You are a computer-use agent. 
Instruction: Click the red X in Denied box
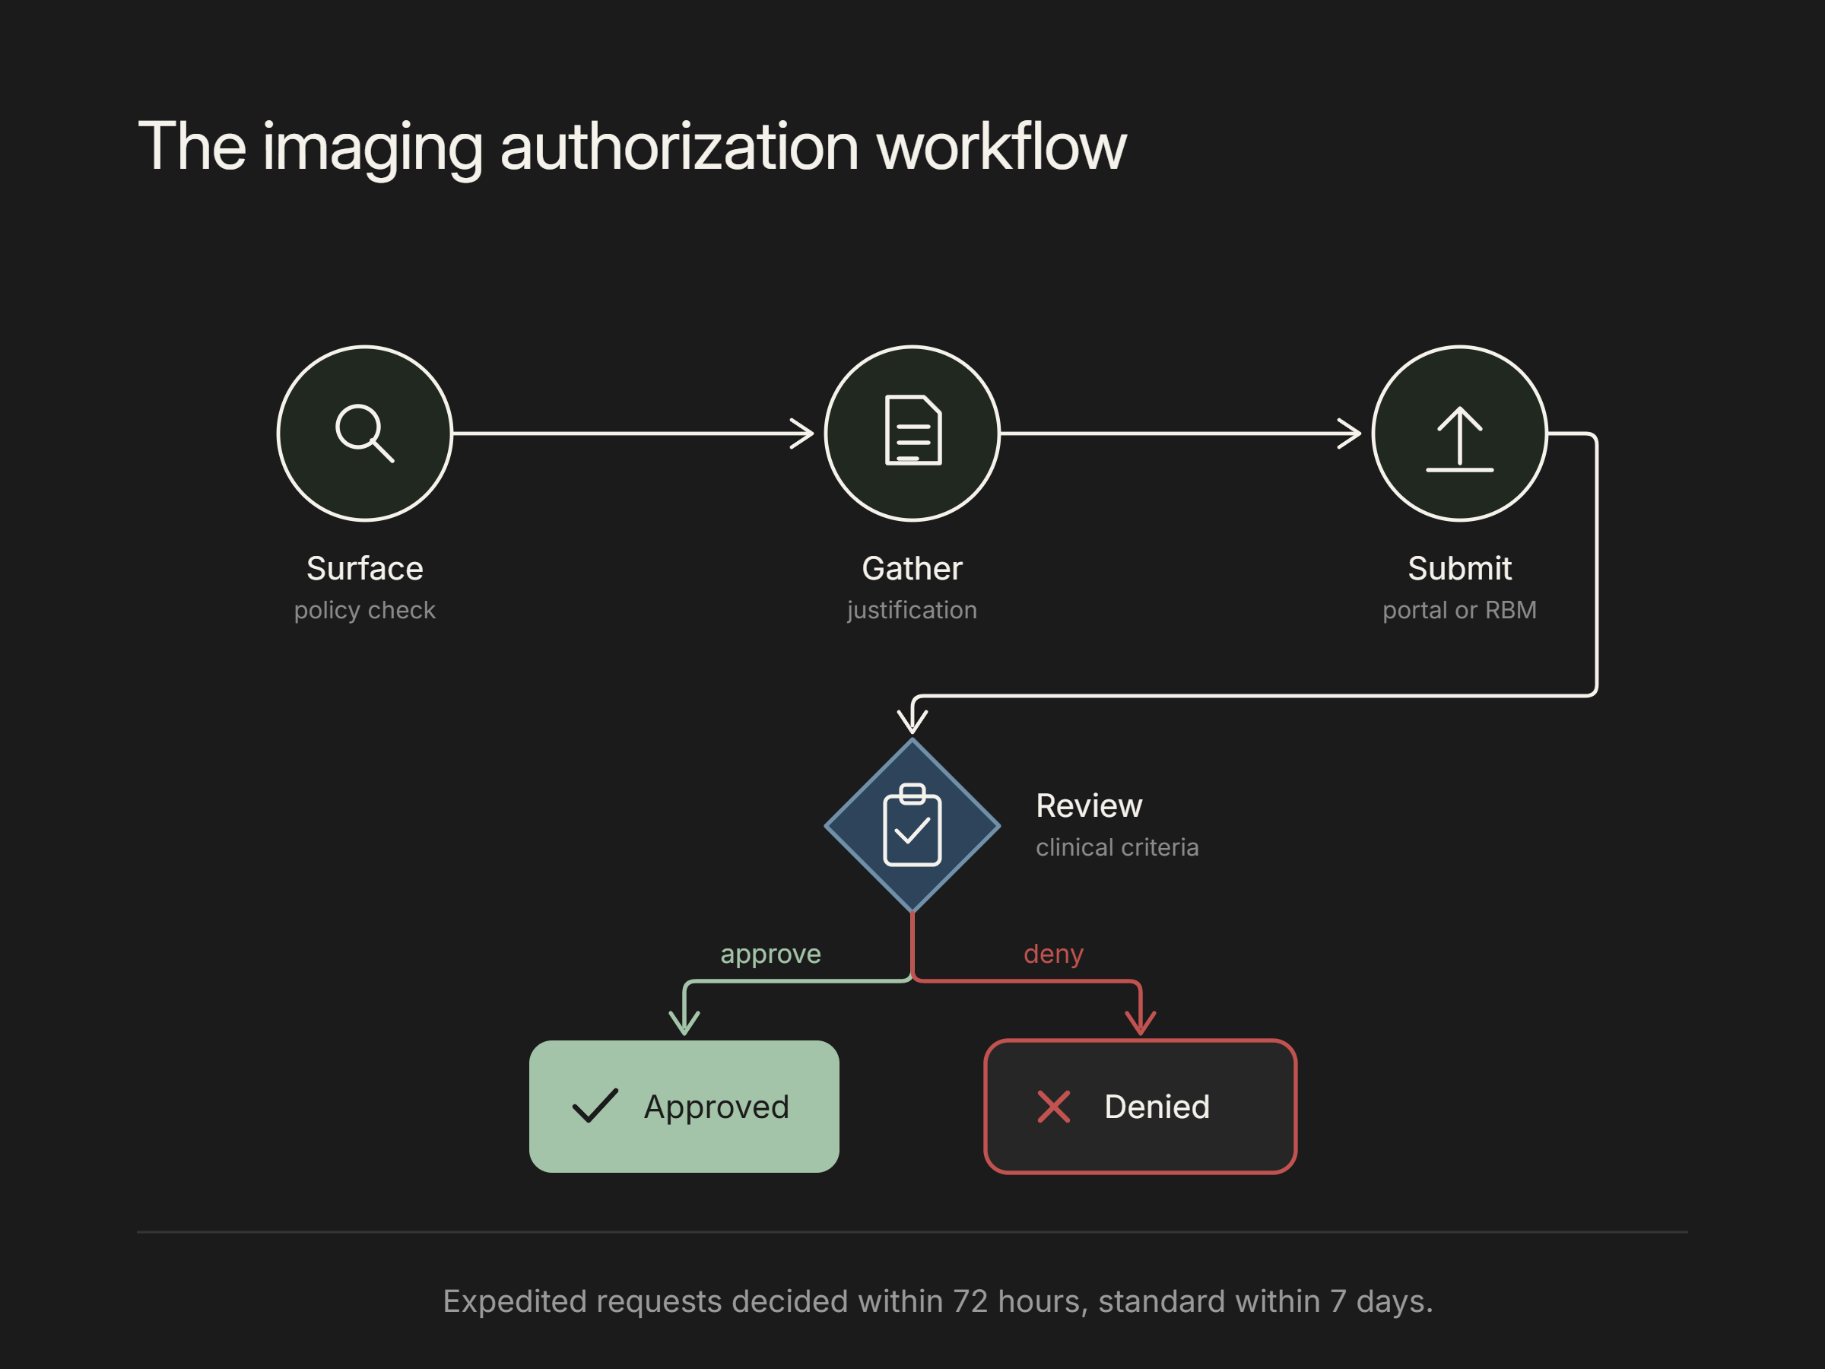(1054, 1107)
